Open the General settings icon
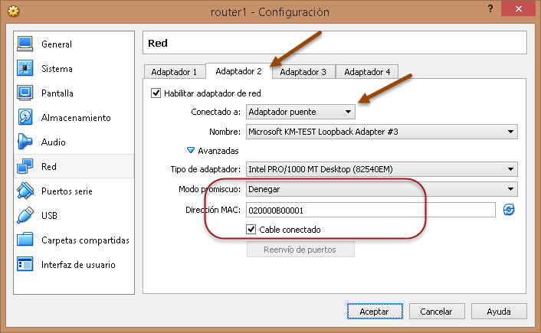Image resolution: width=541 pixels, height=333 pixels. [x=25, y=44]
